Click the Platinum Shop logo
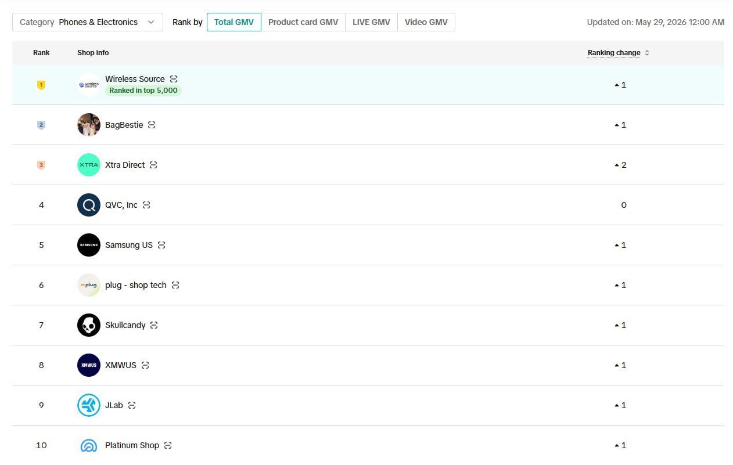This screenshot has width=733, height=465. point(89,445)
